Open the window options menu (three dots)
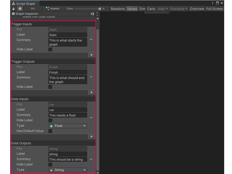This screenshot has width=232, height=174. click(213, 3)
